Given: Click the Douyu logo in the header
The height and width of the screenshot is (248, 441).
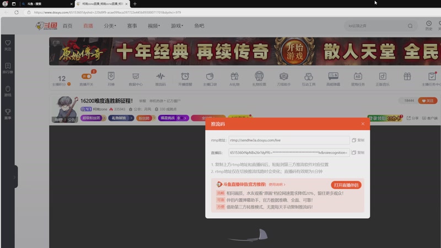Looking at the screenshot, I should point(46,26).
